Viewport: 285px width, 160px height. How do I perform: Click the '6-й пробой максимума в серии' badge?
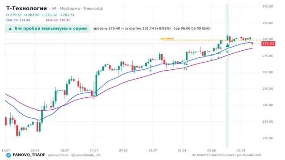pos(48,28)
